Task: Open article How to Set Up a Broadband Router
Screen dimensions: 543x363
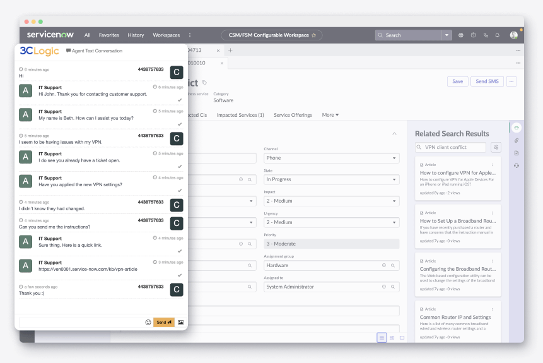Action: [x=457, y=221]
